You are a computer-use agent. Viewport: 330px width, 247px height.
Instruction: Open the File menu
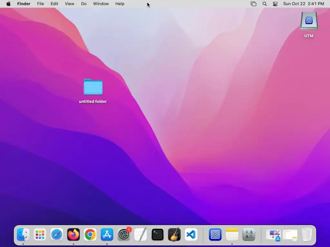(x=40, y=4)
